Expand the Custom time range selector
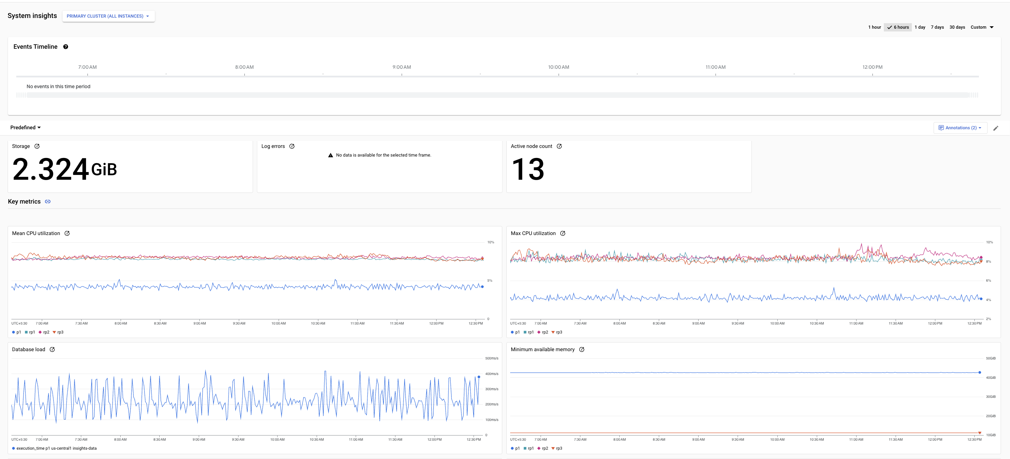 (982, 27)
